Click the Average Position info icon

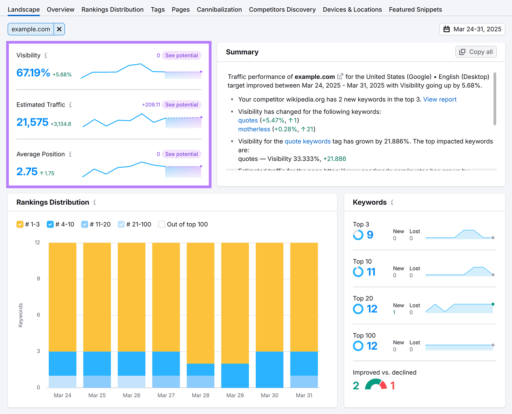click(x=70, y=154)
